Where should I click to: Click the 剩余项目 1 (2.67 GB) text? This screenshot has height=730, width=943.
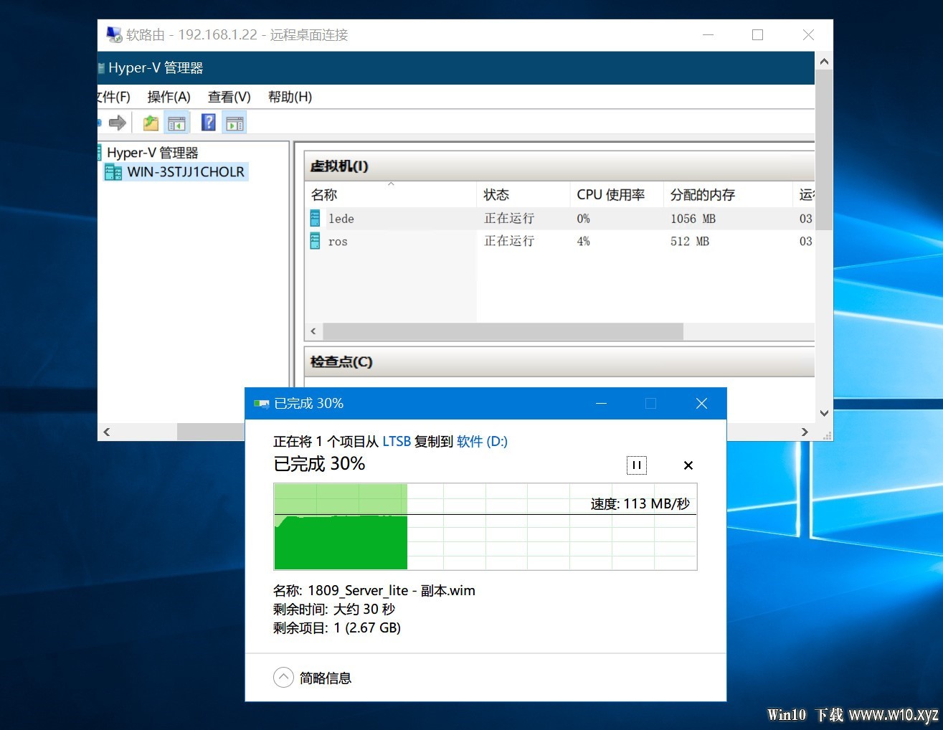(x=337, y=628)
